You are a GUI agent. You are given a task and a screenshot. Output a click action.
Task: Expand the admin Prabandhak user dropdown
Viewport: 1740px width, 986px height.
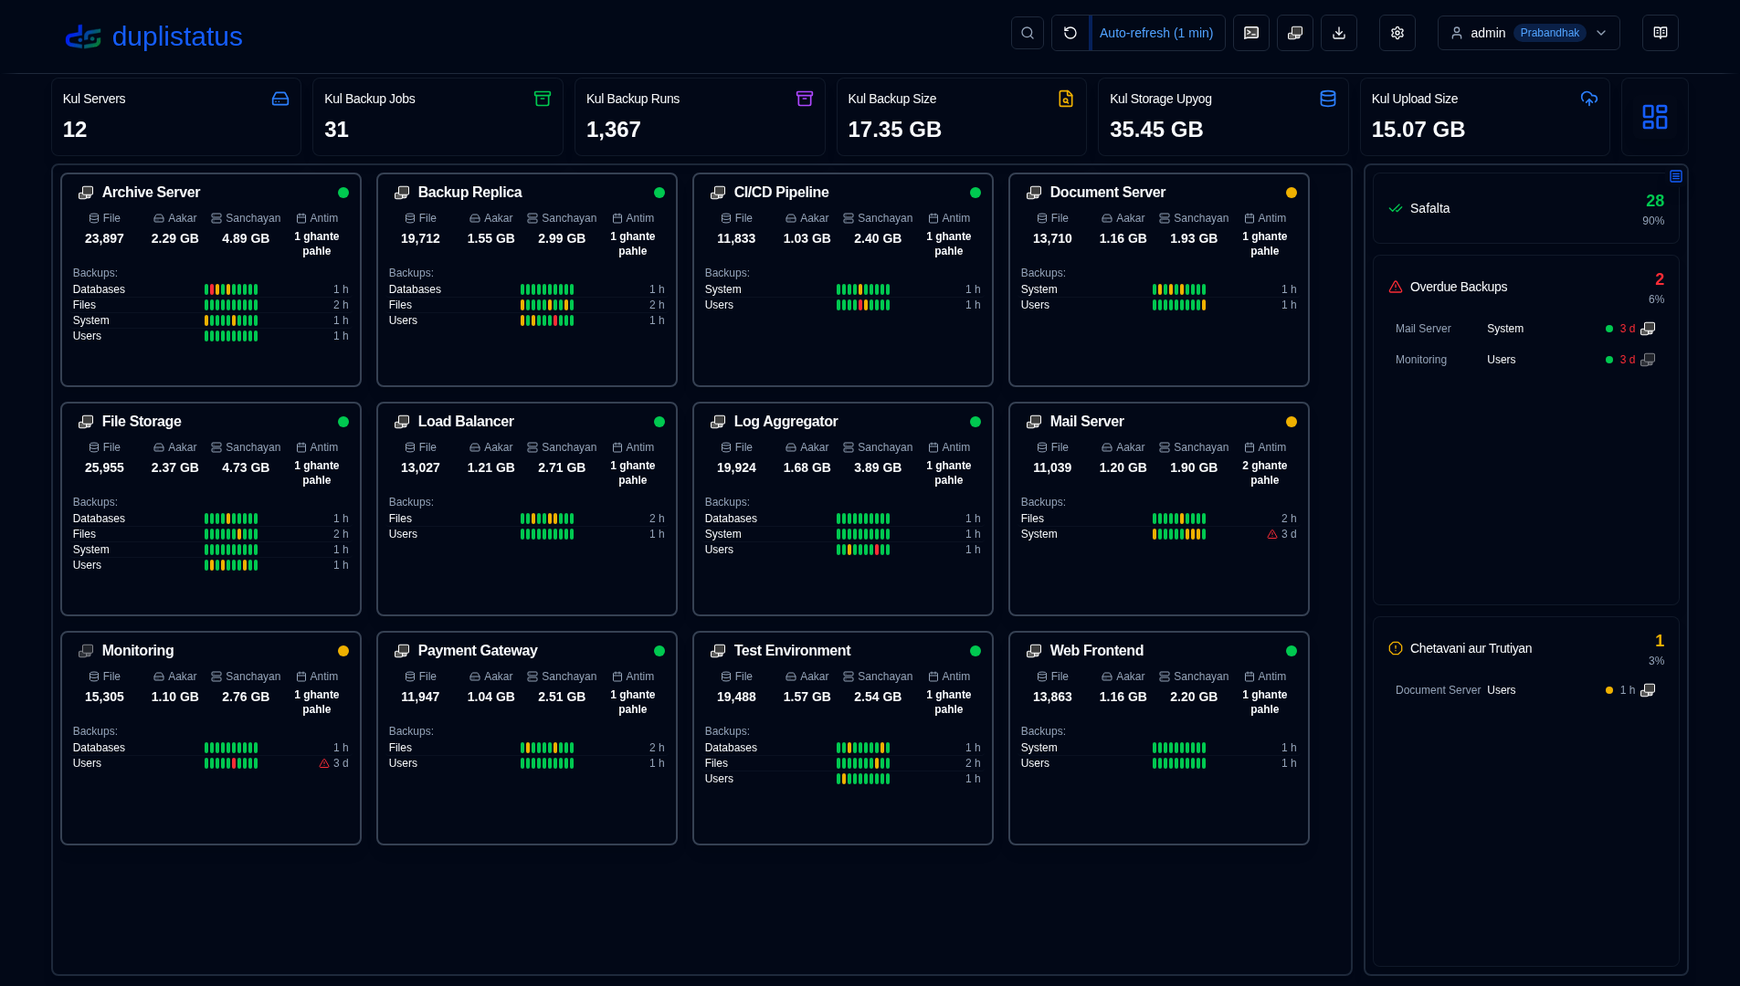point(1528,33)
